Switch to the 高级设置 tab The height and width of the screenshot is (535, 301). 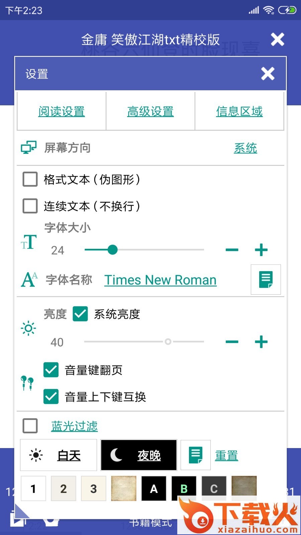pos(150,111)
